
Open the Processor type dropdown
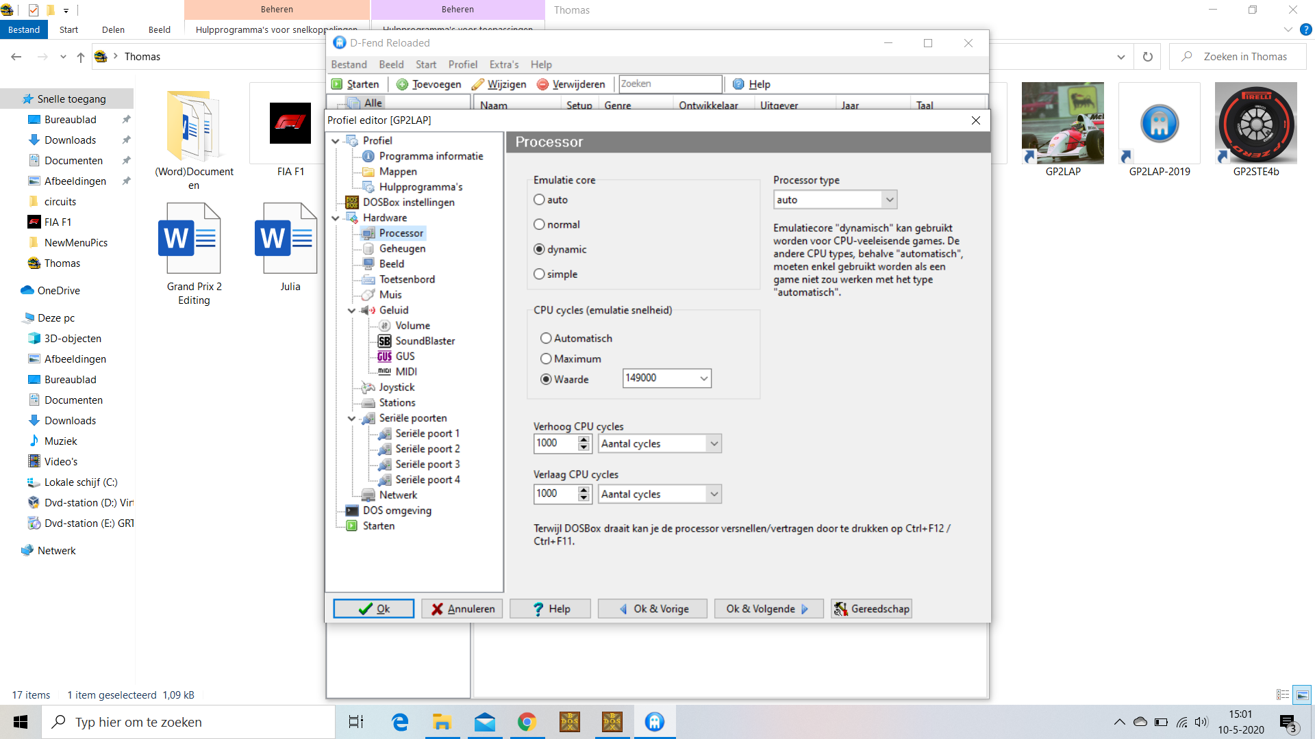(889, 200)
